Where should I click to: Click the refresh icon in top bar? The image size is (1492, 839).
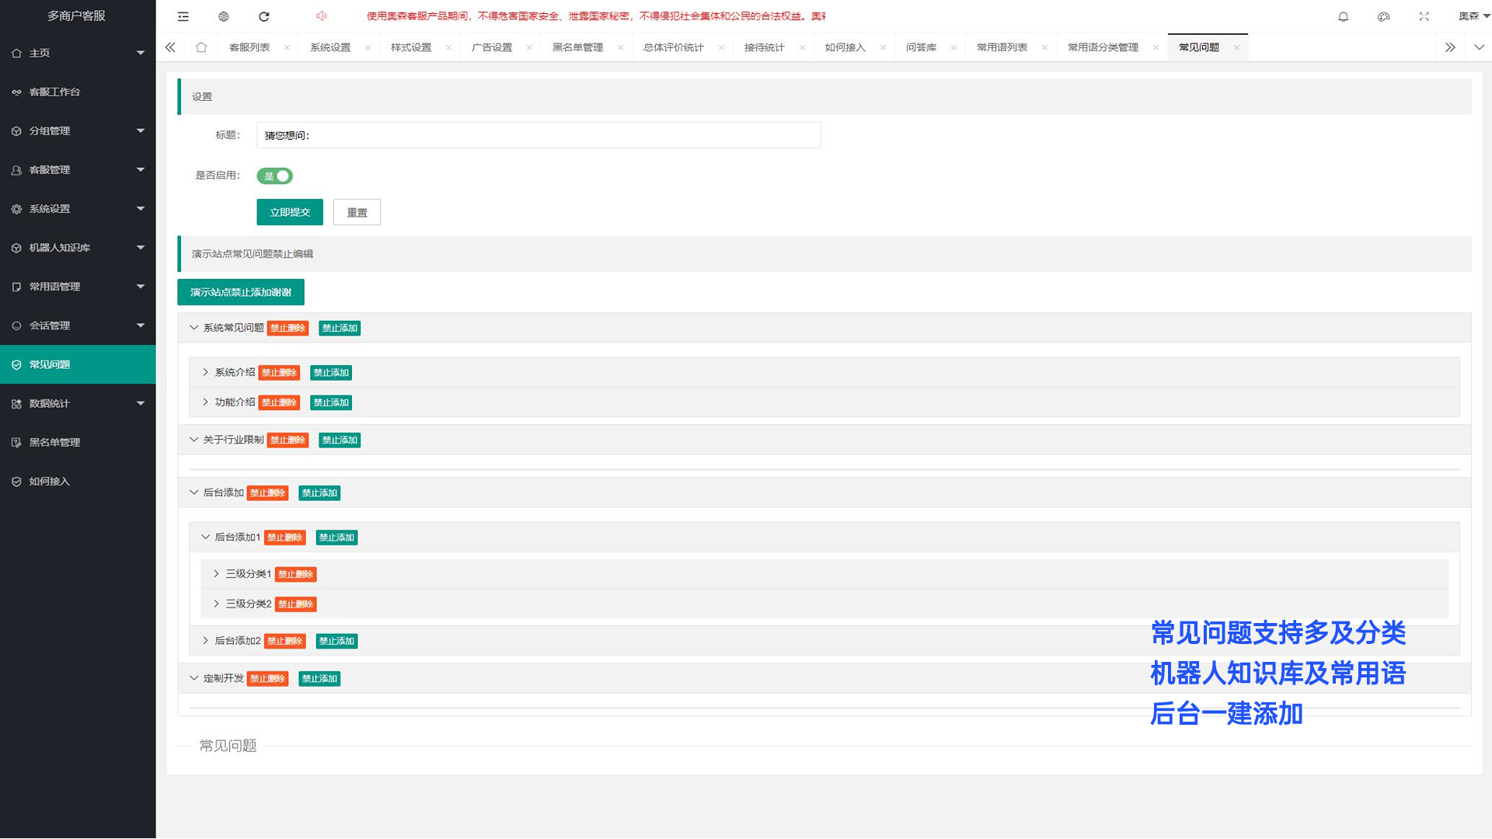pyautogui.click(x=264, y=16)
